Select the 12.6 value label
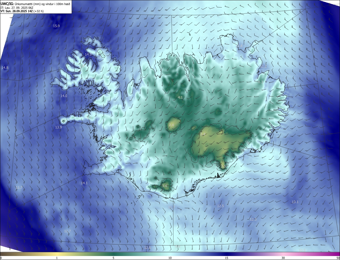The height and width of the screenshot is (260, 340). coord(147,248)
